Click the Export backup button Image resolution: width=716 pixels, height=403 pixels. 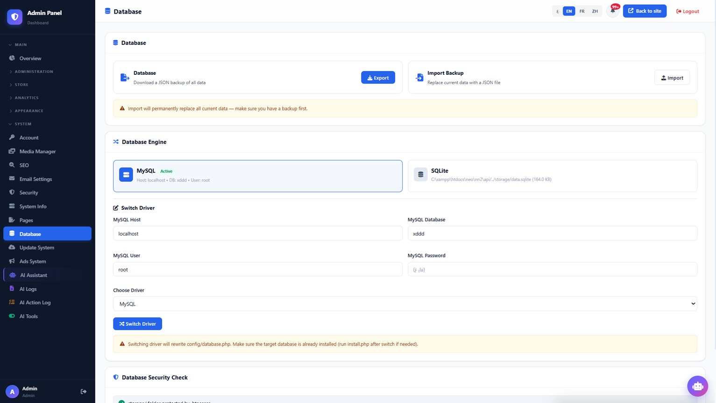[378, 78]
